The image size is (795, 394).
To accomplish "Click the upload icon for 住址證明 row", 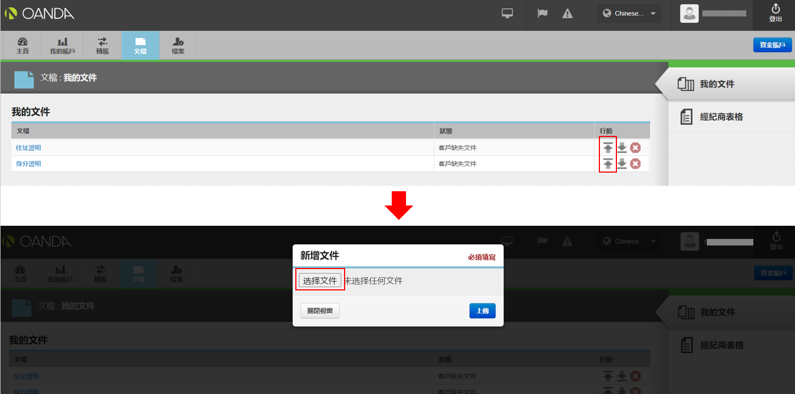I will (x=608, y=148).
